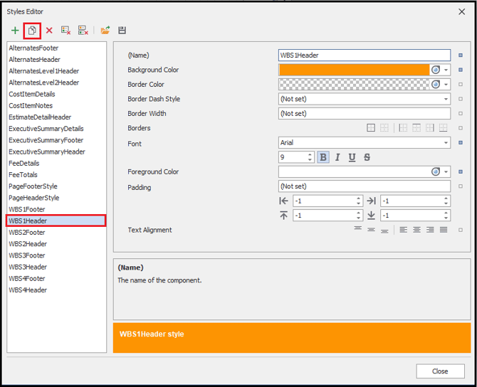
Task: Click the property marker next to Text Alignment
Action: [x=461, y=230]
